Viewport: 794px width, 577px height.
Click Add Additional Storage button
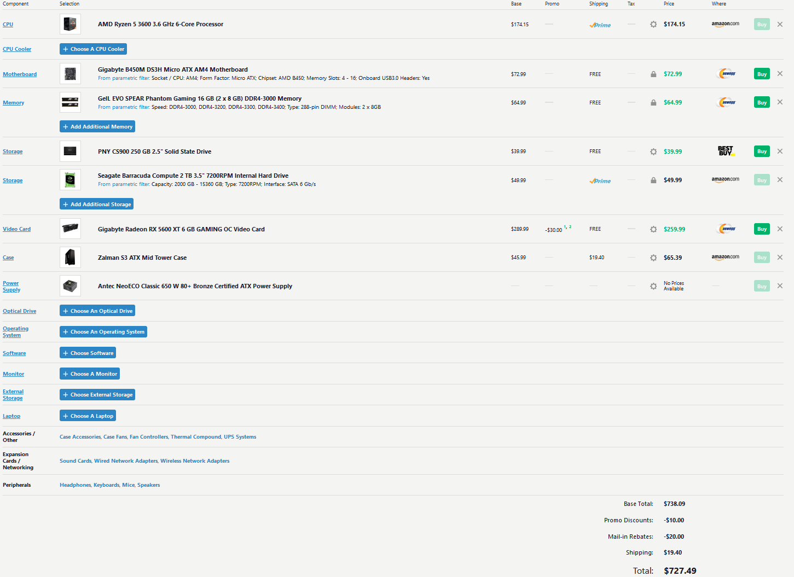click(97, 205)
